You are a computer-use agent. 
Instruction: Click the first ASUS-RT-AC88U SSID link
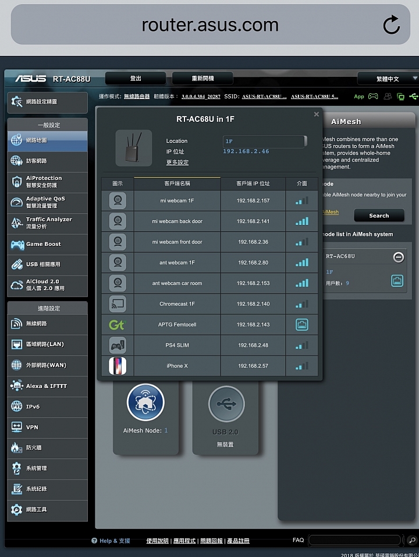pos(264,97)
